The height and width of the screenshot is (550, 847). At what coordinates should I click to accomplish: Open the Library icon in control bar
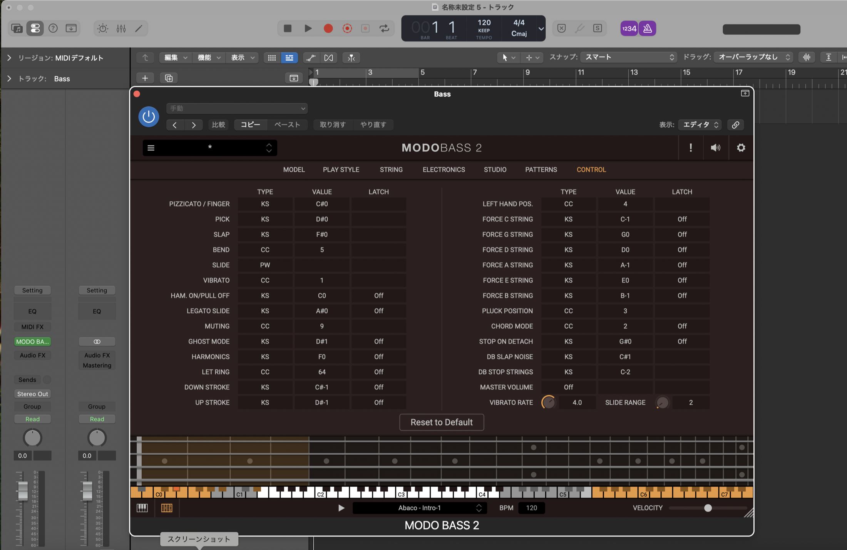tap(17, 28)
